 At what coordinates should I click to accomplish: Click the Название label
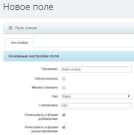(x=50, y=69)
